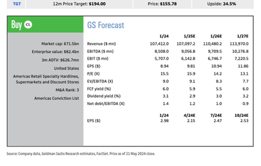Select the 1/25E annual column header
261x166 pixels.
[190, 36]
